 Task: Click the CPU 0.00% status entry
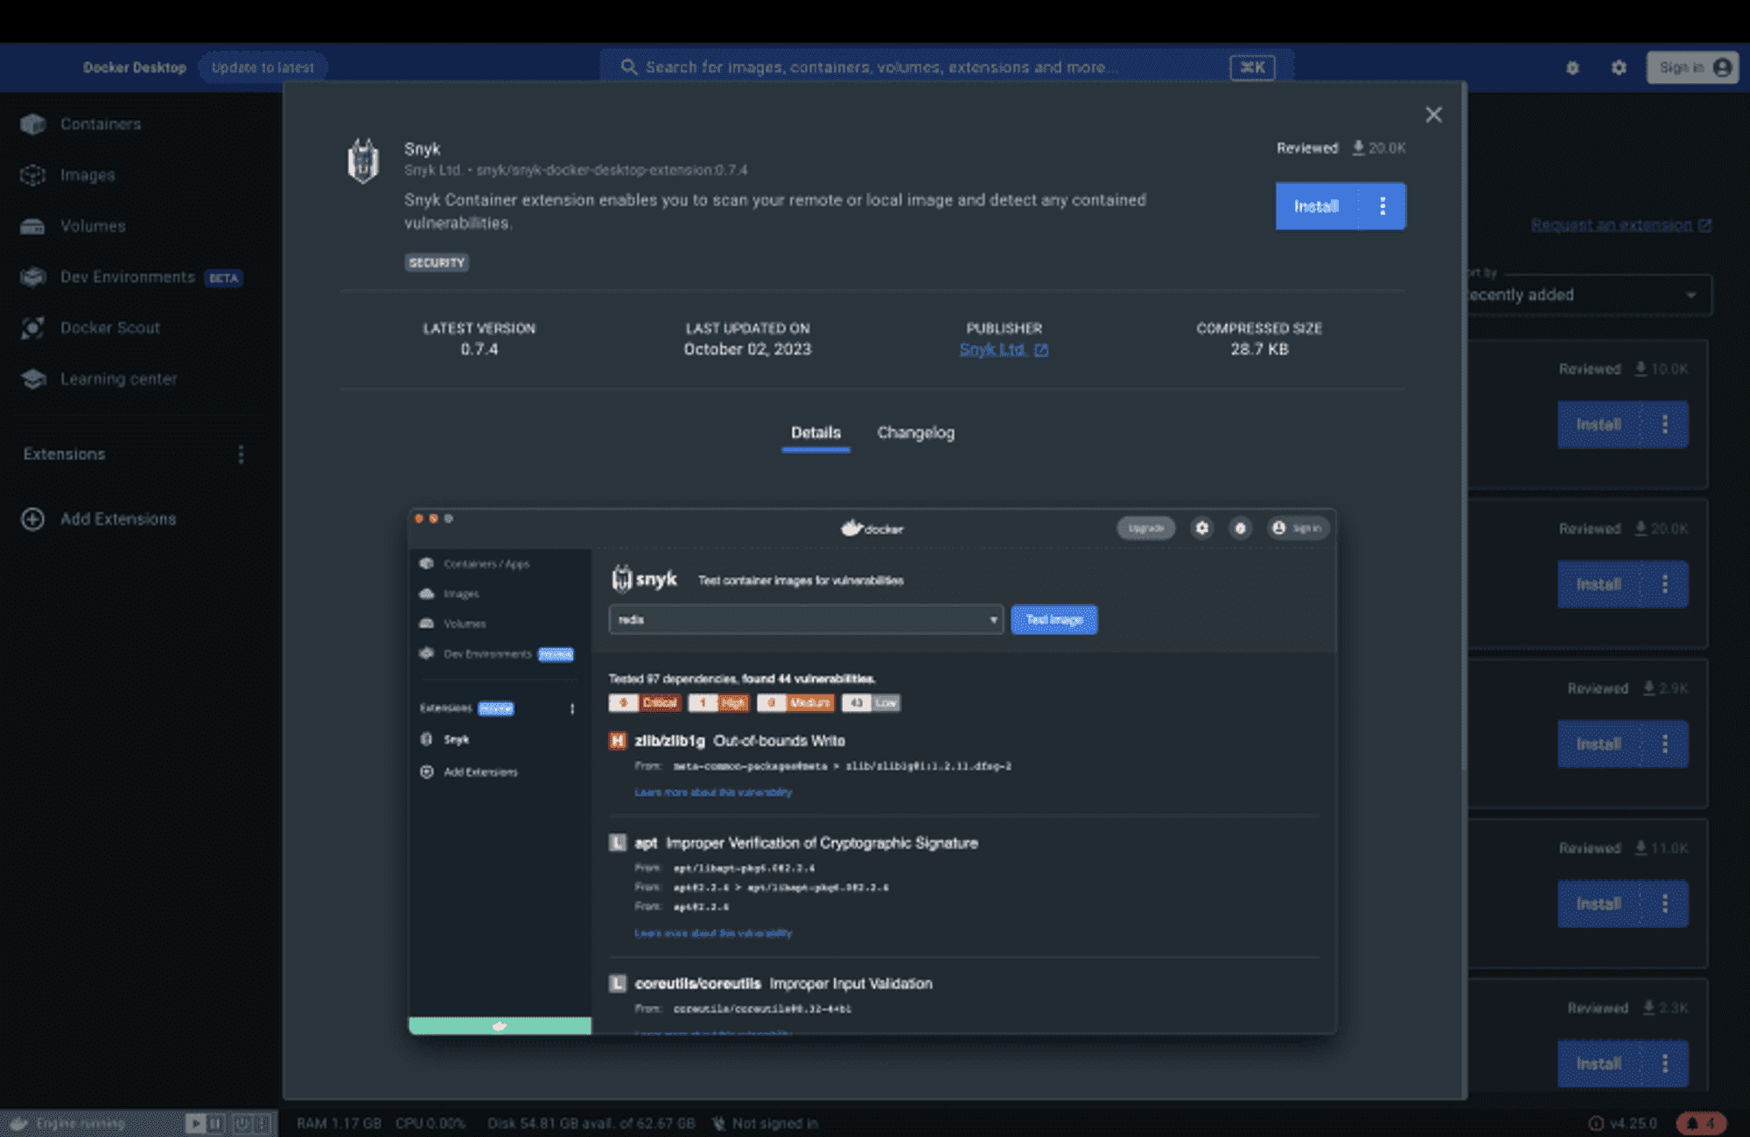[x=430, y=1124]
